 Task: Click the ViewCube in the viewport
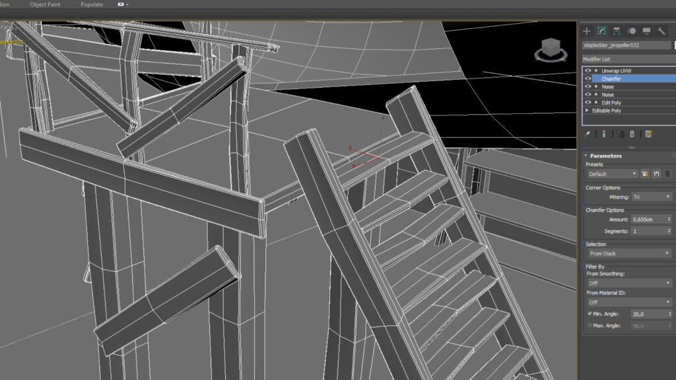(551, 49)
